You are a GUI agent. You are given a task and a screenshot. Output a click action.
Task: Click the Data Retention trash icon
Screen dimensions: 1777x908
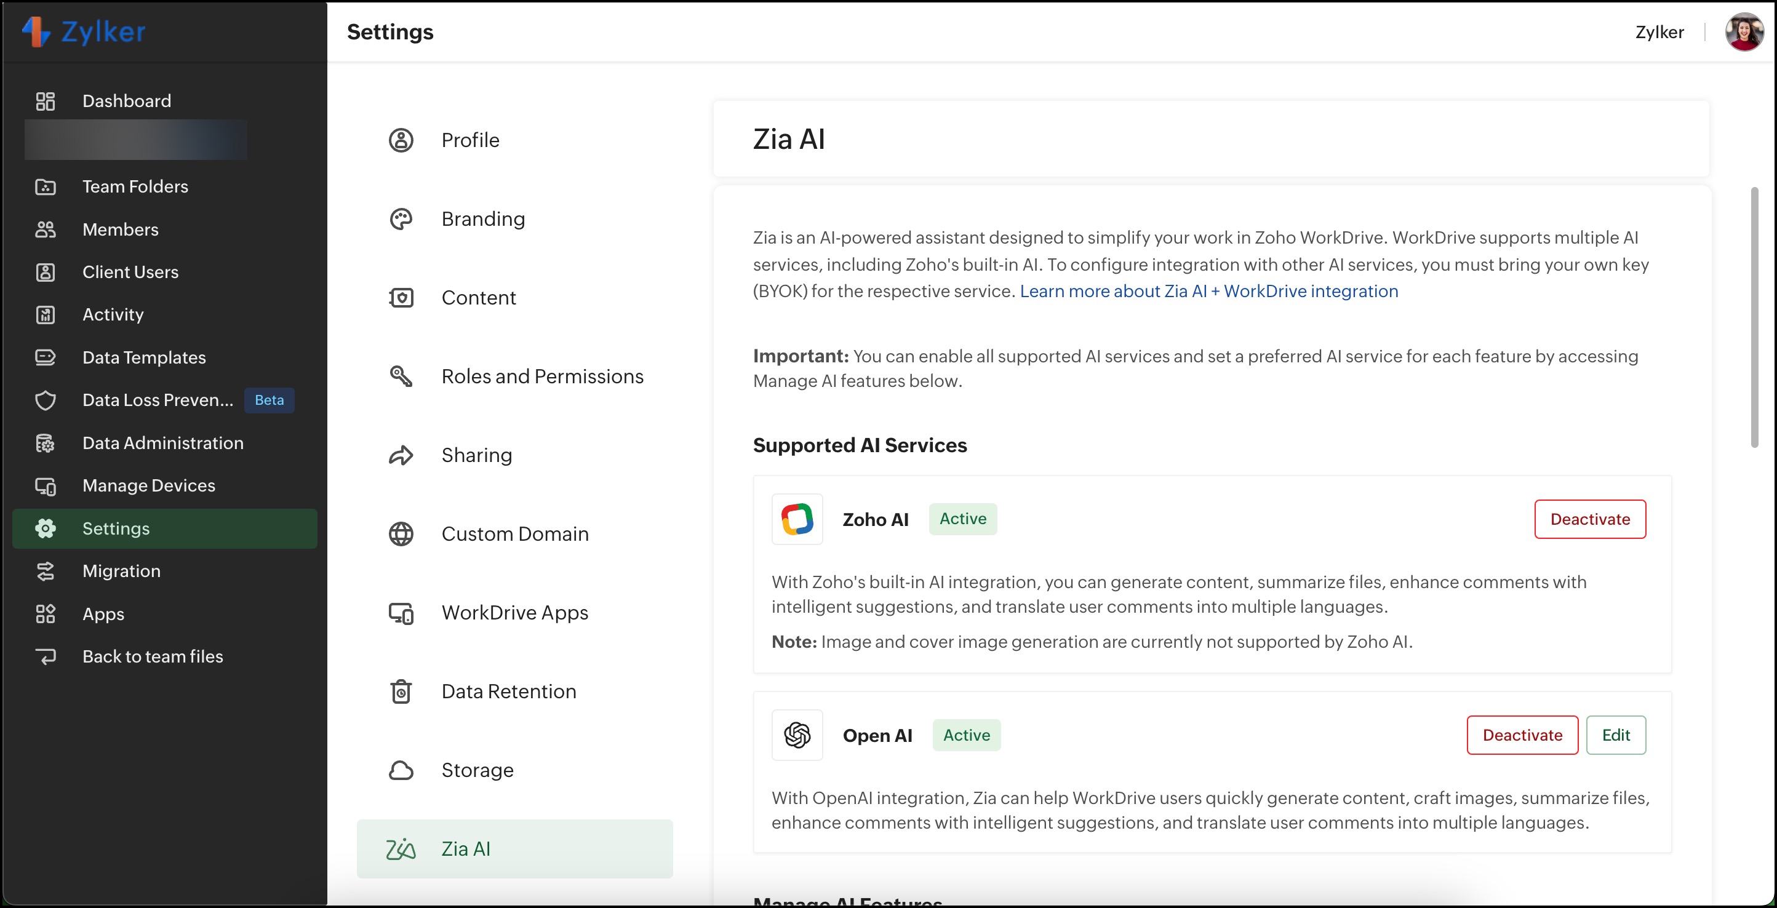[x=401, y=691]
